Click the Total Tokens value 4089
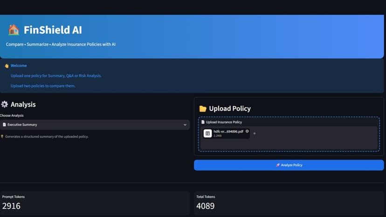386x217 pixels. (205, 206)
